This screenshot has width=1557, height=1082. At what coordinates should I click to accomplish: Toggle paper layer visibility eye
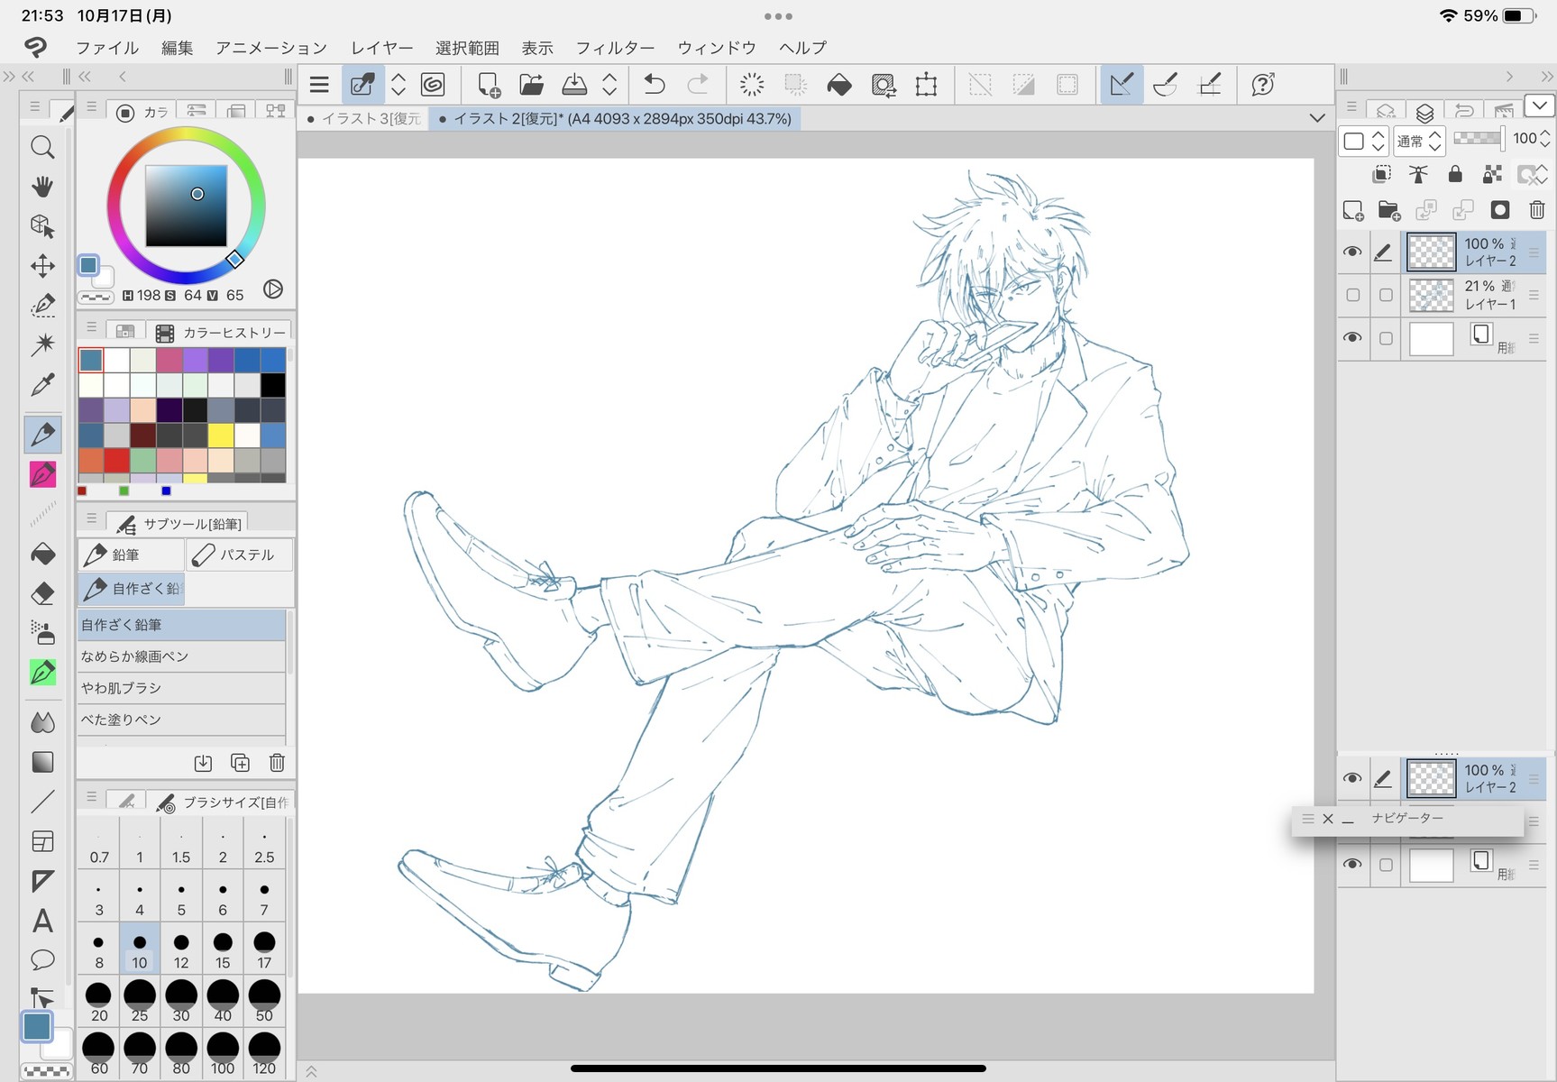[1351, 338]
